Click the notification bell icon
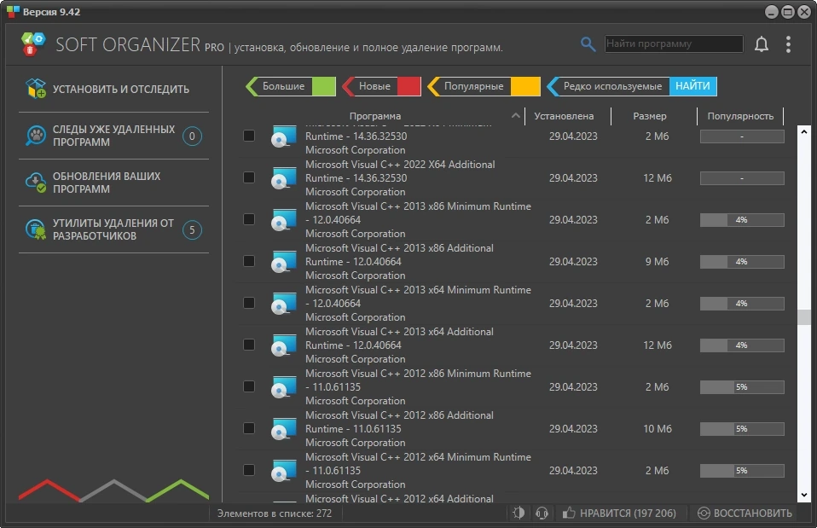The height and width of the screenshot is (528, 817). [762, 44]
